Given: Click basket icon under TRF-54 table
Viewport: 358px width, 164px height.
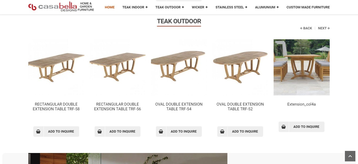Looking at the screenshot, I should [x=161, y=132].
